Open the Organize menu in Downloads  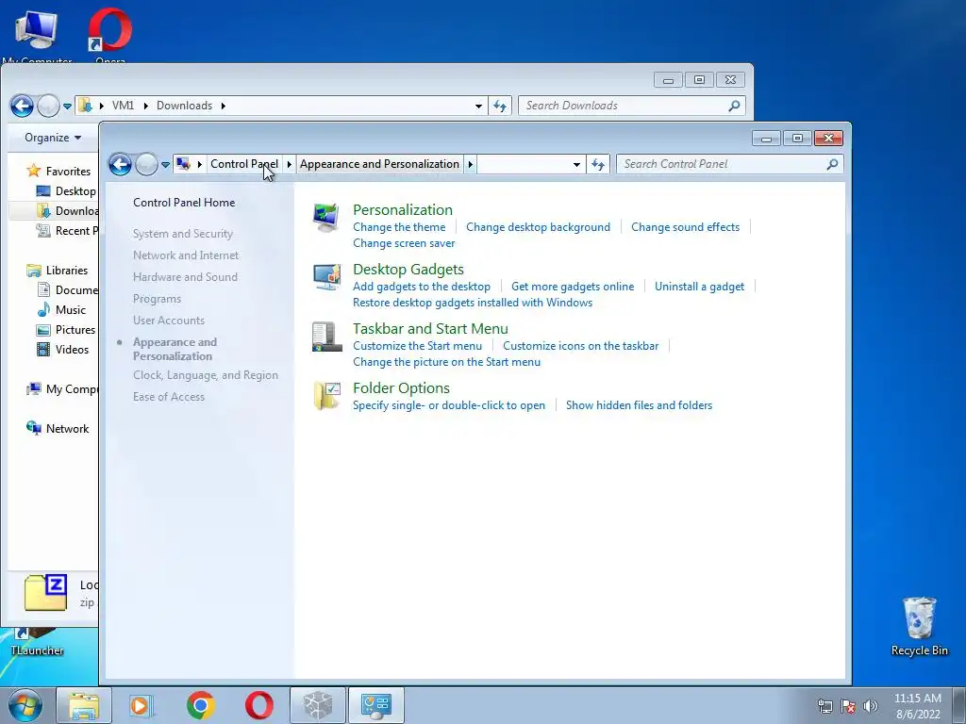(53, 138)
